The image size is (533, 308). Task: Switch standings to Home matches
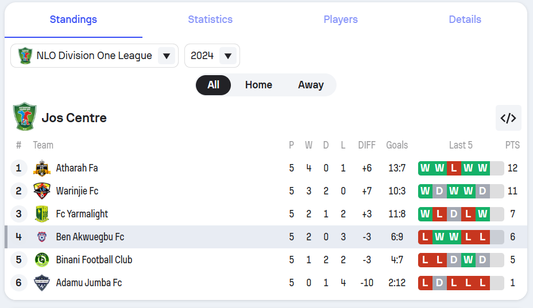click(258, 85)
